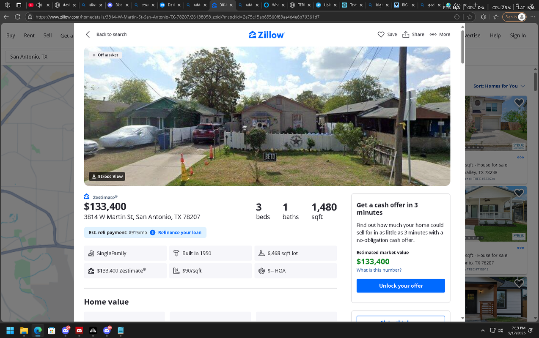This screenshot has width=539, height=338.
Task: Open the Refinance your loan link
Action: [180, 232]
